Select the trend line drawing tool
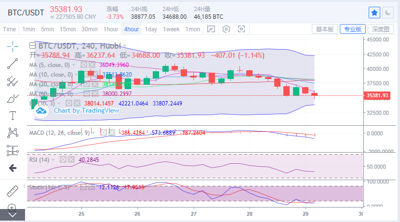Screen dimensions: 400x222 (x=13, y=64)
